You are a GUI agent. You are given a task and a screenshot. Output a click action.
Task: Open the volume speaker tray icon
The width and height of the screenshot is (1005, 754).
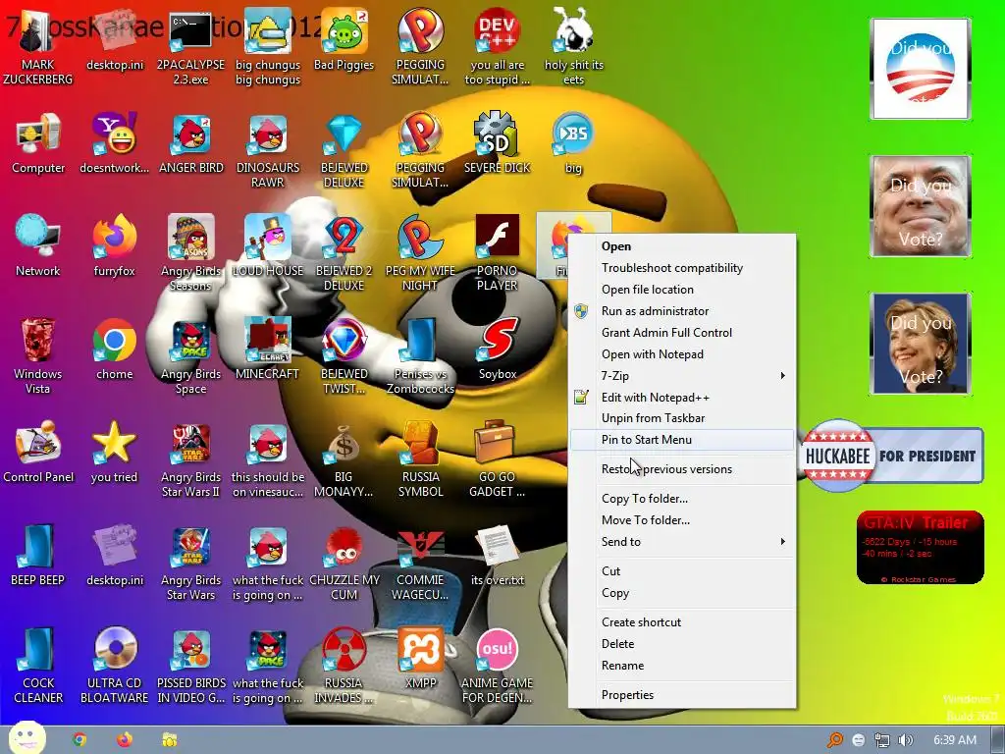click(905, 740)
